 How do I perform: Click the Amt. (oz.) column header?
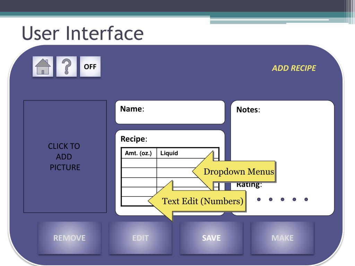click(x=139, y=153)
